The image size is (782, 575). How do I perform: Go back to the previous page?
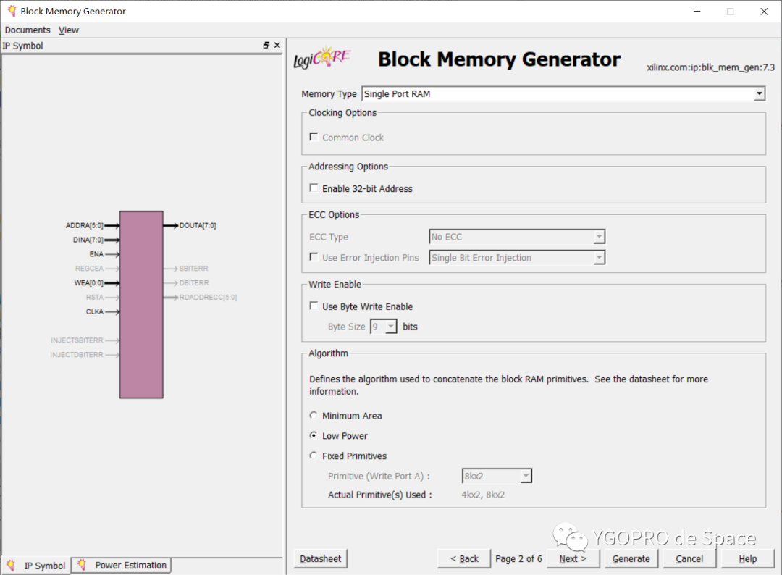point(464,558)
